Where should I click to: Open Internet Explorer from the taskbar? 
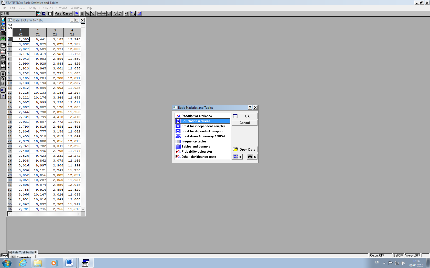coord(23,263)
